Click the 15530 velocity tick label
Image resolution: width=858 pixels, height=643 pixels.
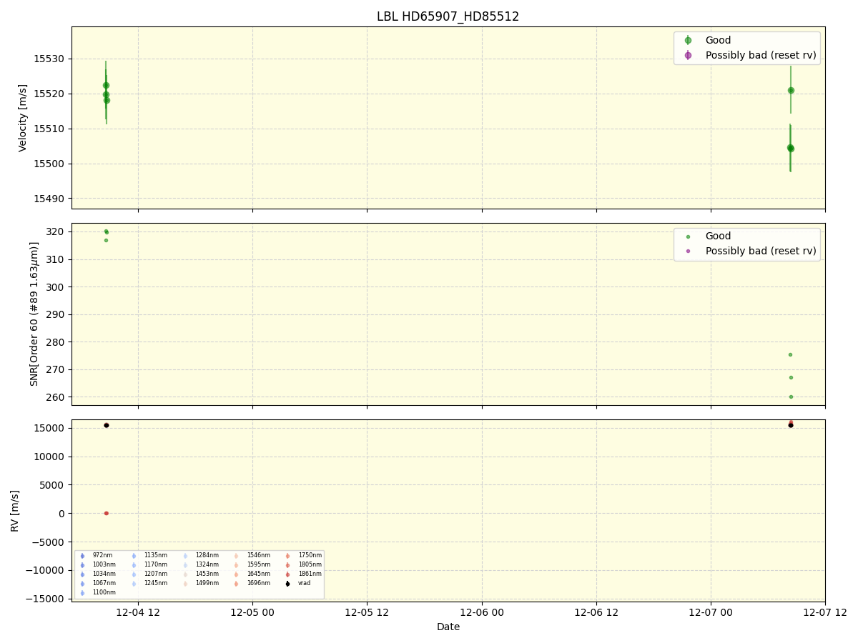(49, 59)
